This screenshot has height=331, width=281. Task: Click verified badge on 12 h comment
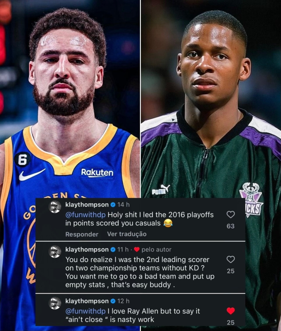(113, 301)
